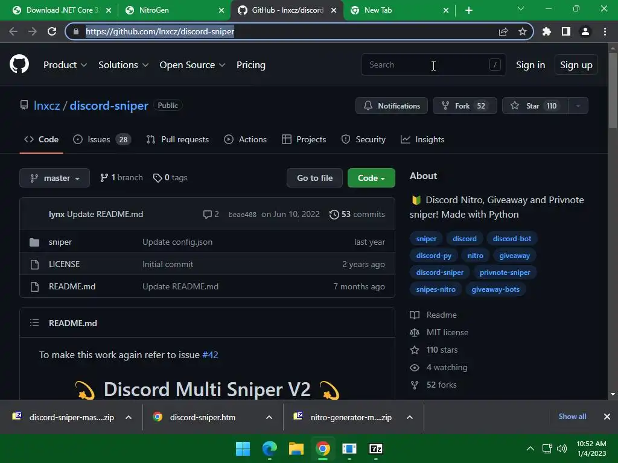
Task: Open the Security tab
Action: click(363, 139)
